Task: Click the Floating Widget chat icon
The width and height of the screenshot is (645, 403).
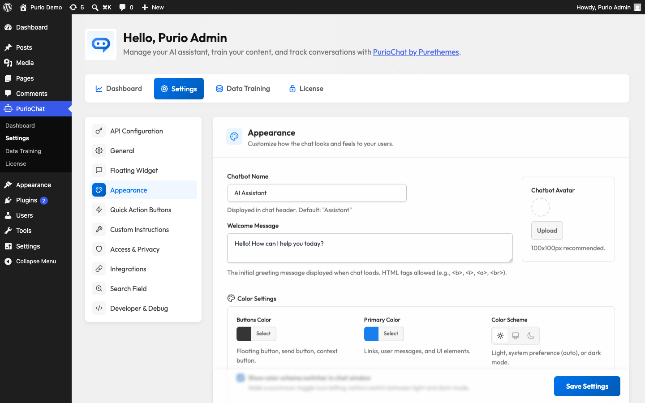Action: pos(99,170)
